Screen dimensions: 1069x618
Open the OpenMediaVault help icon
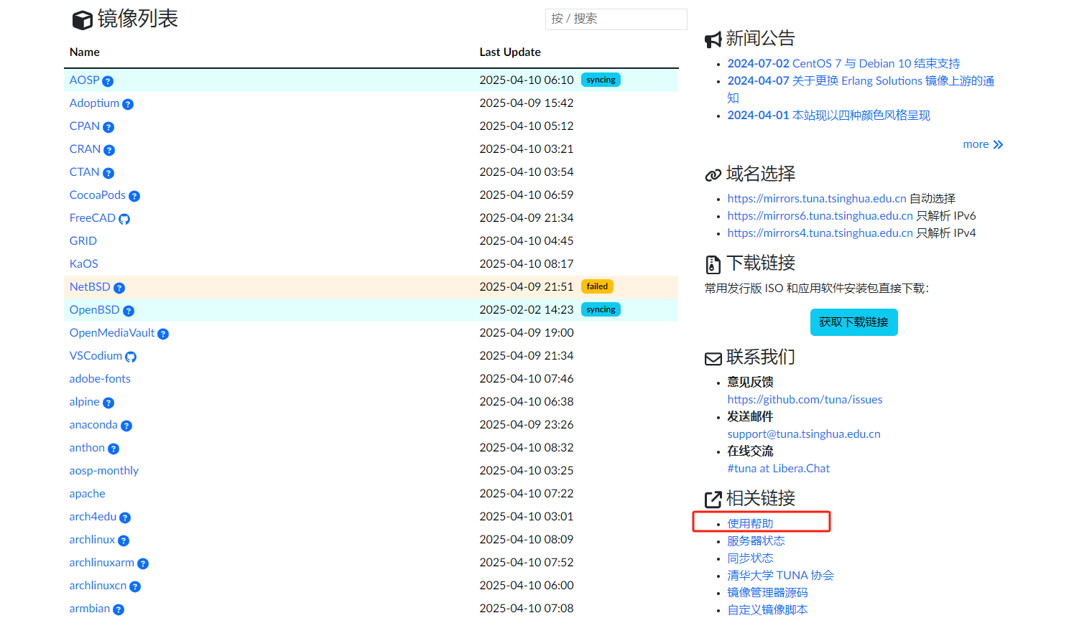163,334
